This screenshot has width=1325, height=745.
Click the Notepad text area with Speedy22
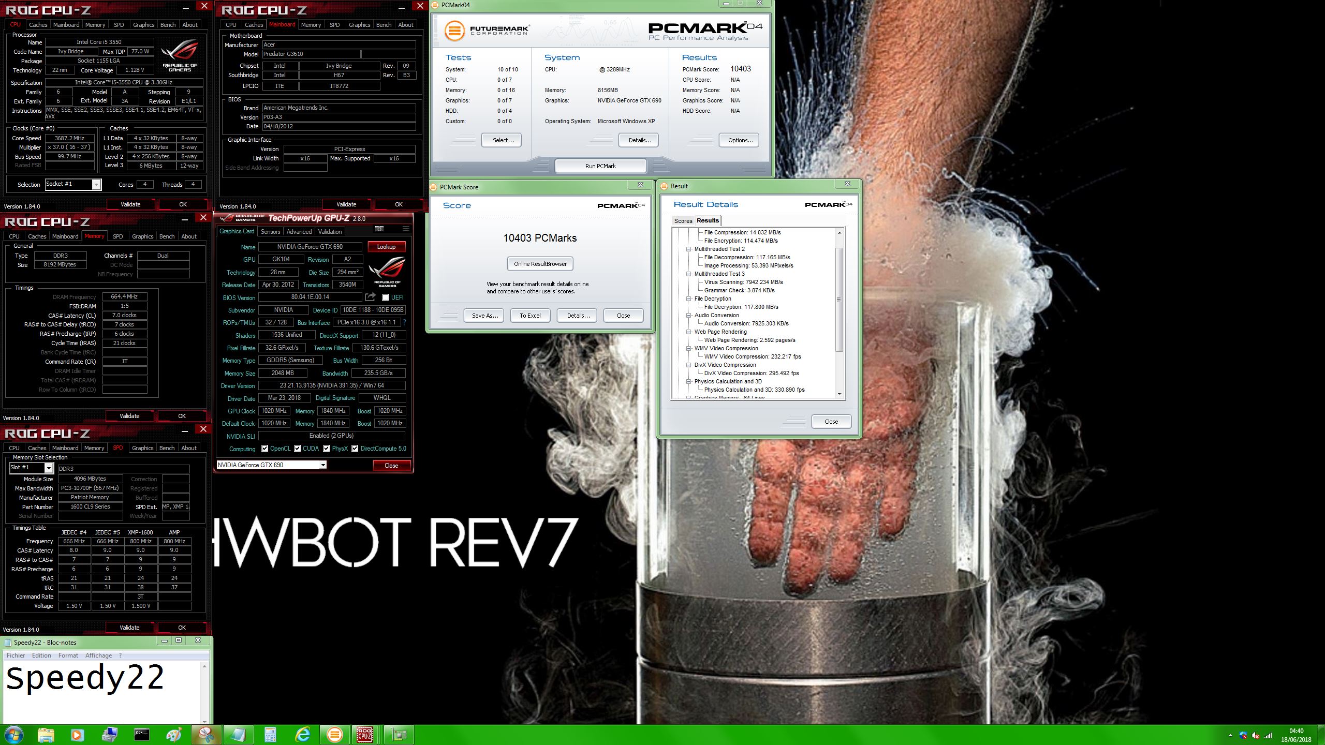102,692
